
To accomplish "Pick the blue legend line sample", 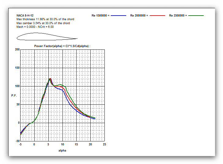I will [119, 15].
